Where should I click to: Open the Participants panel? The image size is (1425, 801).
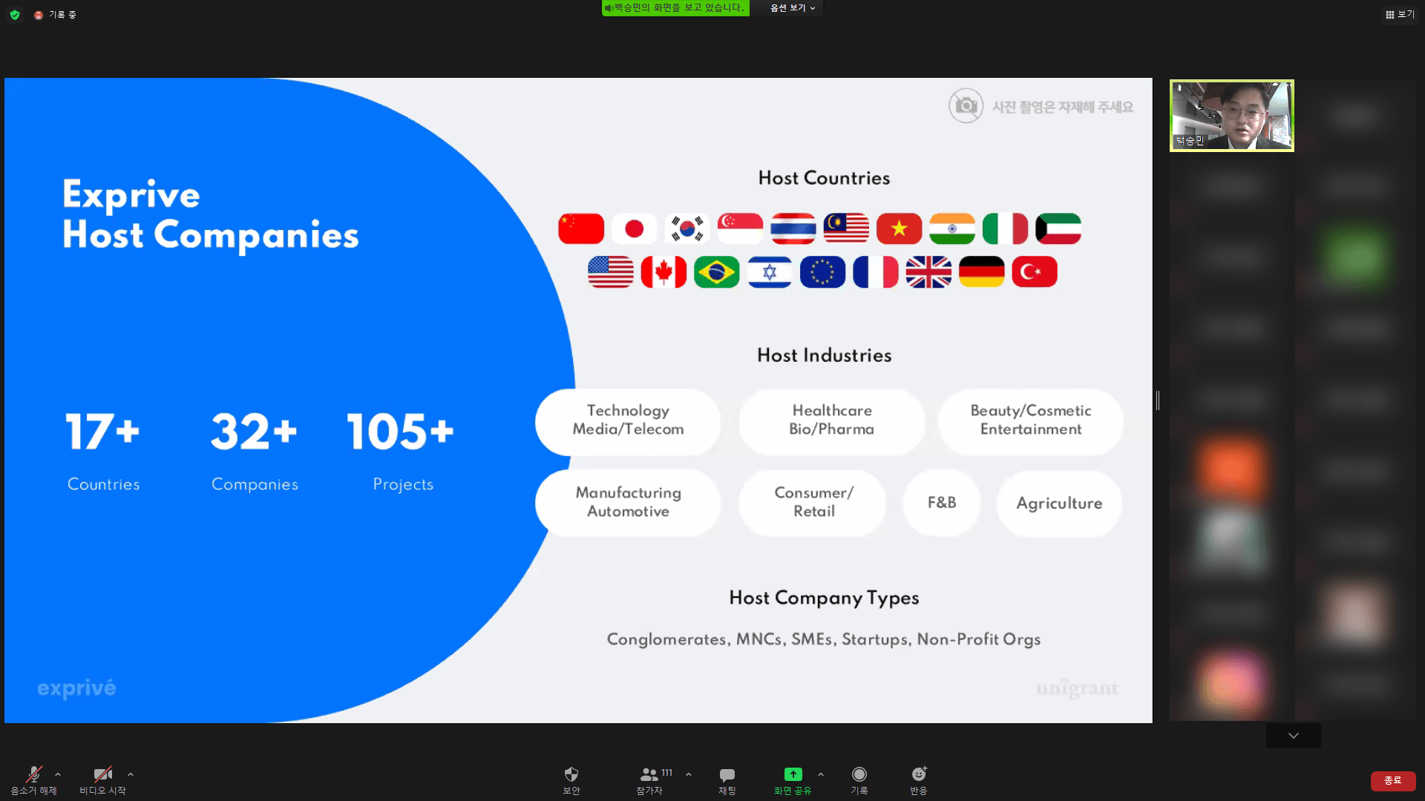click(x=650, y=779)
